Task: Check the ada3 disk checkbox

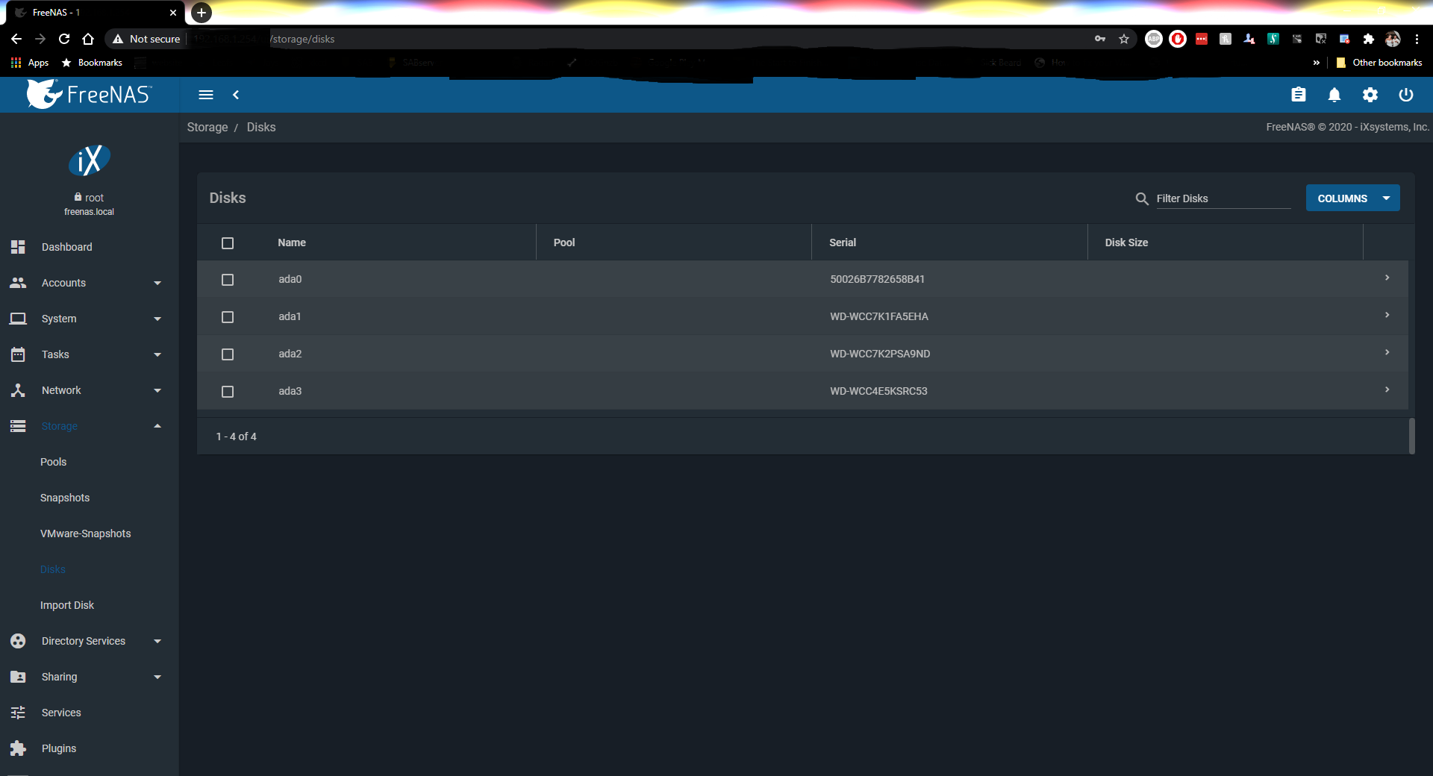Action: coord(228,392)
